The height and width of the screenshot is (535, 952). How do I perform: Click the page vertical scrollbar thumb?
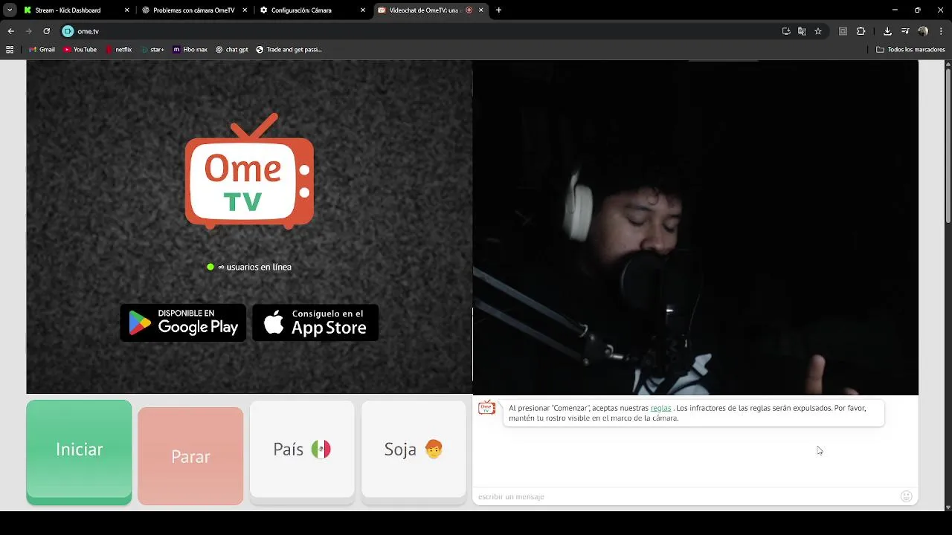click(x=948, y=145)
